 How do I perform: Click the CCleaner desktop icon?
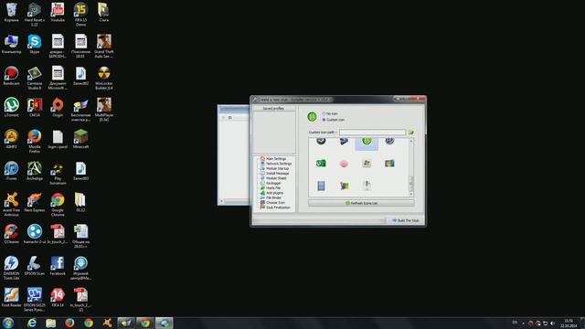coord(11,234)
